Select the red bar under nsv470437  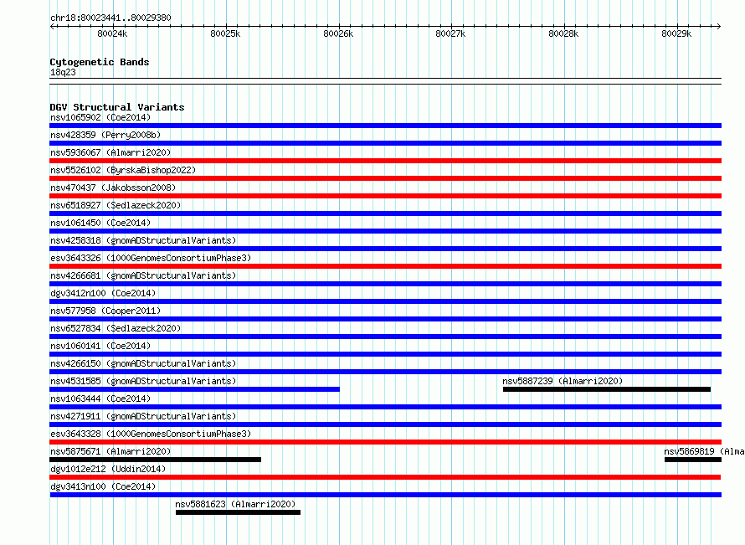click(385, 196)
